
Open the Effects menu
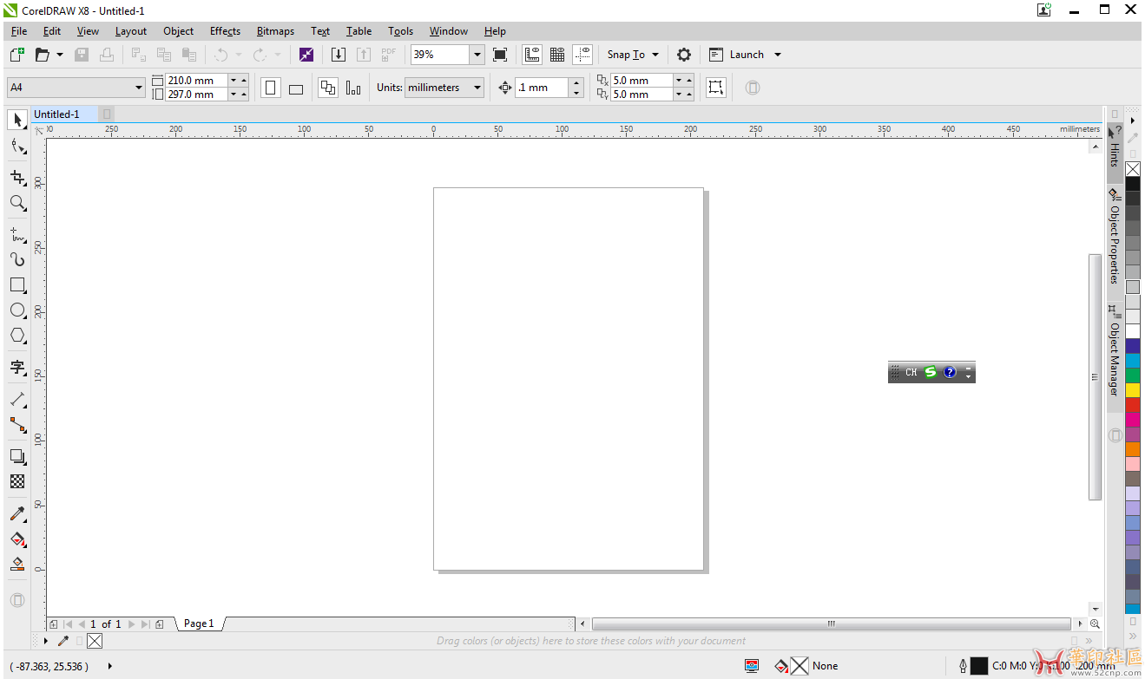coord(225,31)
